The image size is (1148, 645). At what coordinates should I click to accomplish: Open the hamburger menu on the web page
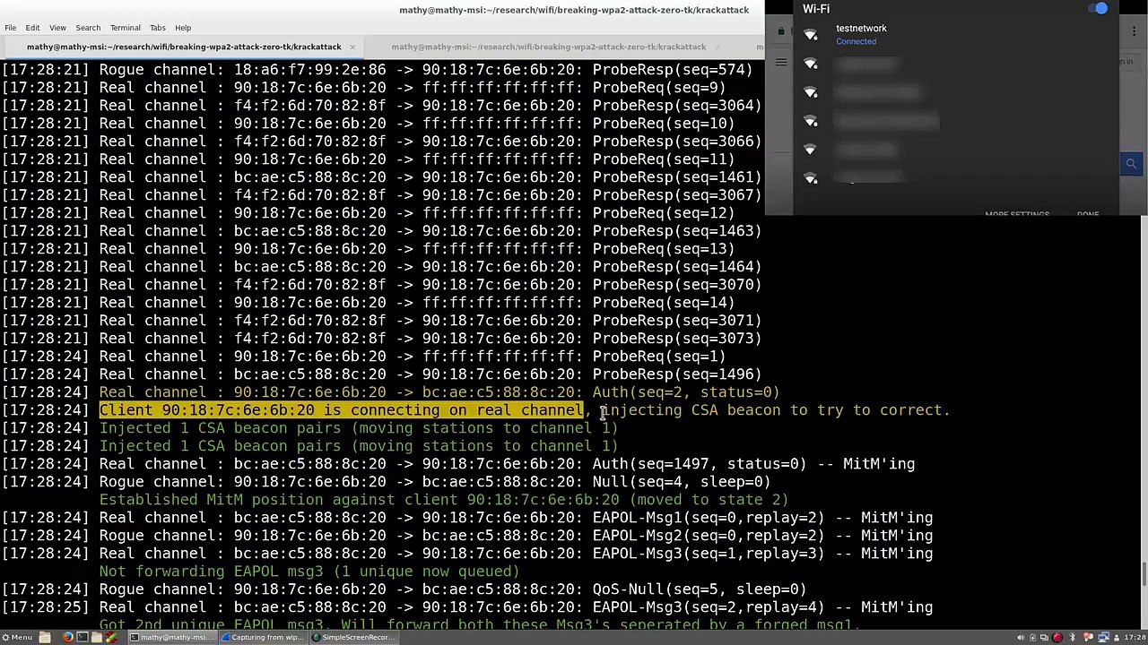pos(781,63)
